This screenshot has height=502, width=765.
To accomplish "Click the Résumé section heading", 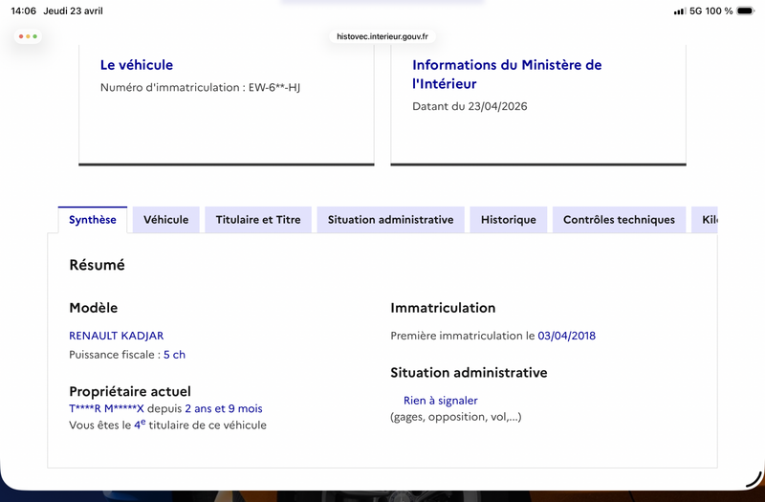I will 98,265.
